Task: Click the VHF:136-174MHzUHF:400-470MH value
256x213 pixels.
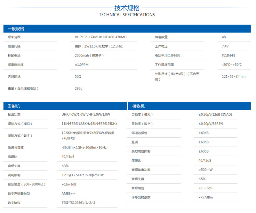Action: pos(100,37)
